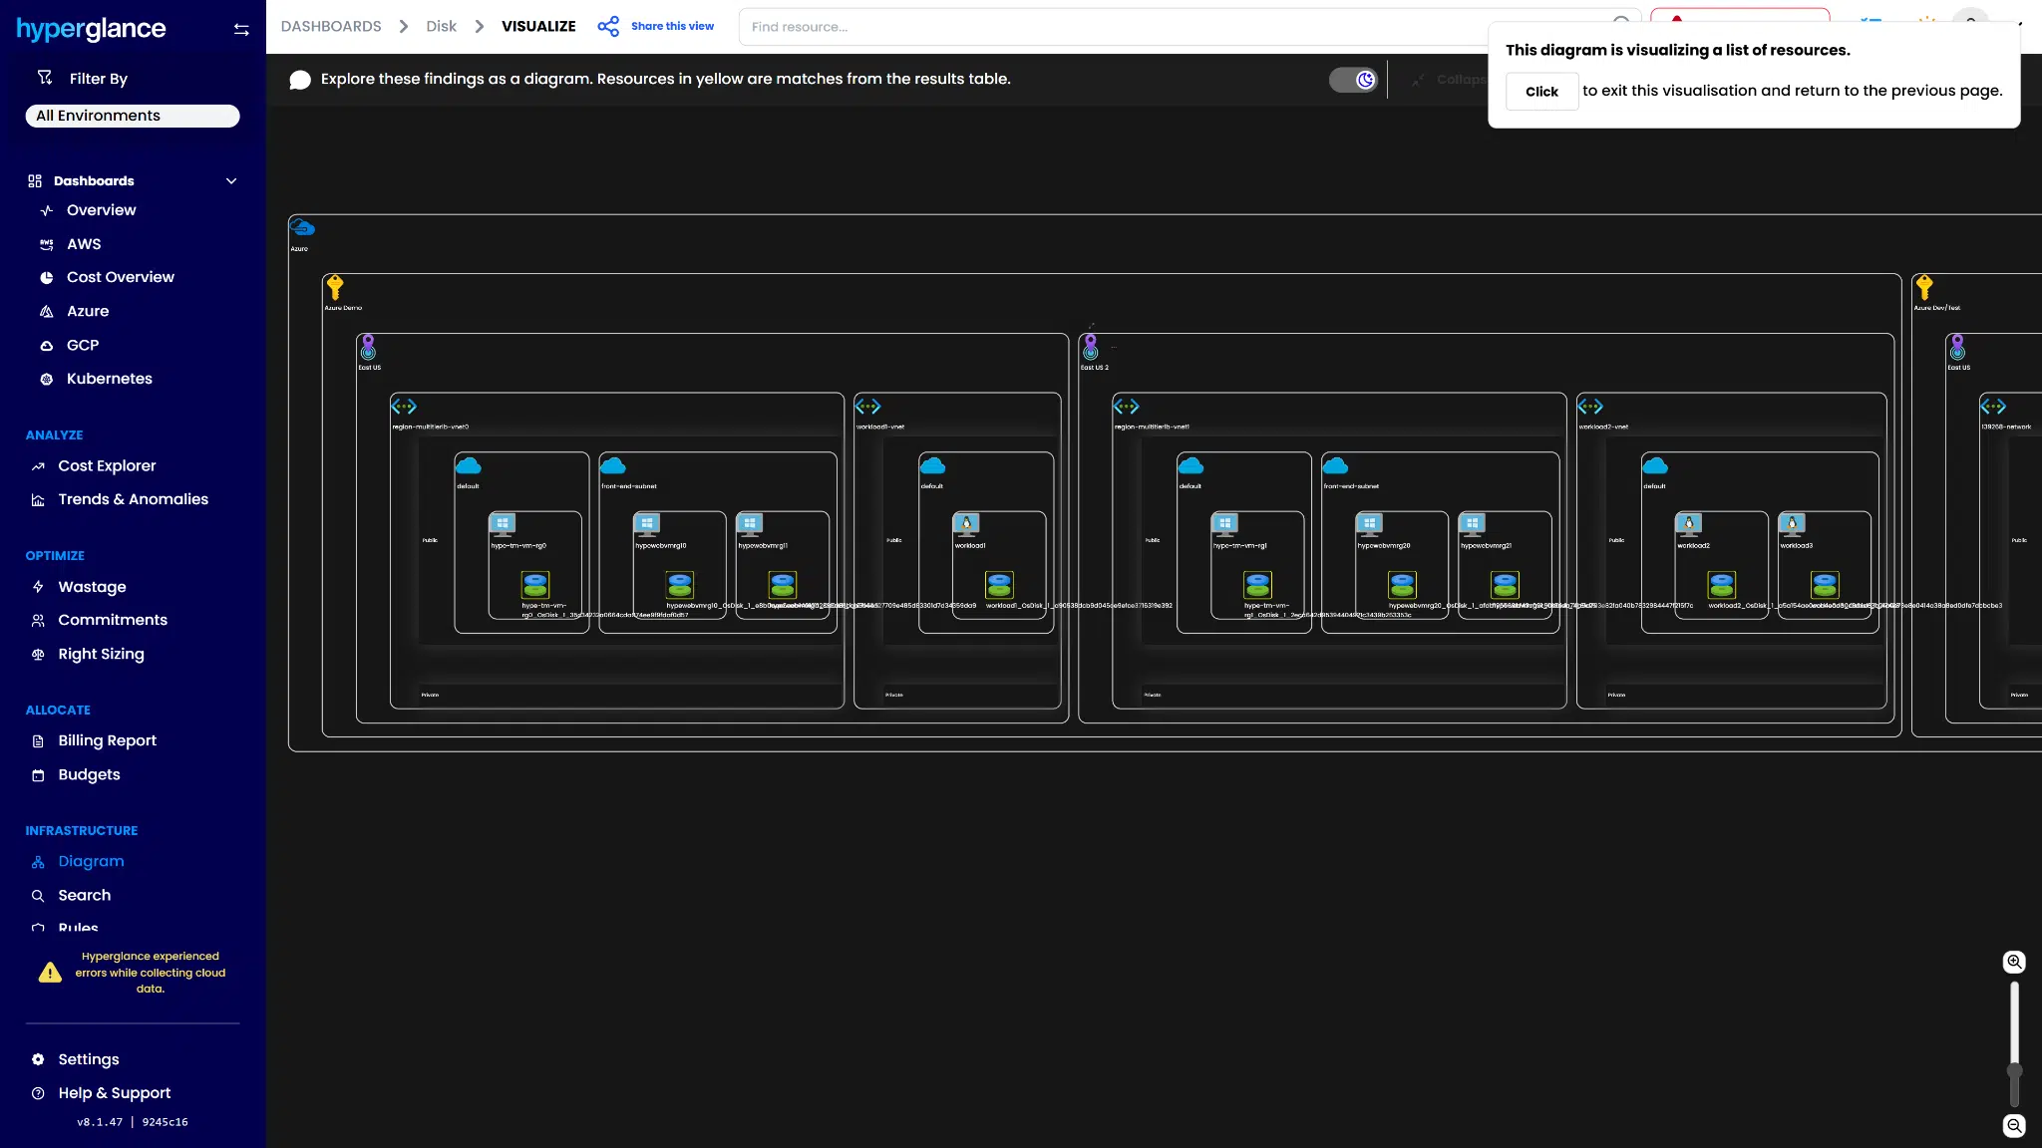Select the Azure Demo subscription key icon

(x=335, y=288)
